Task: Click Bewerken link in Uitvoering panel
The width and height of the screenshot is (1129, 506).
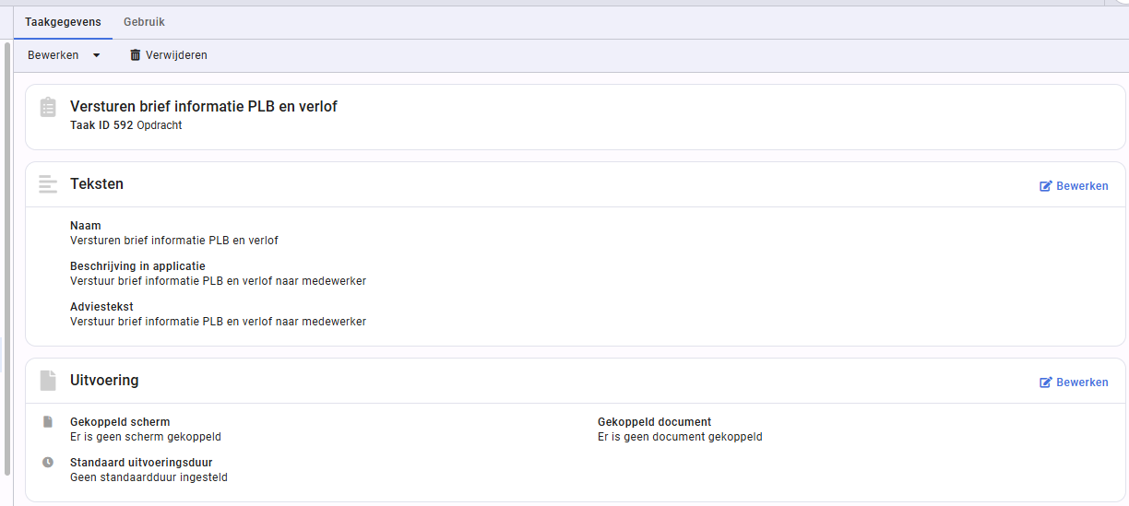Action: click(1074, 382)
